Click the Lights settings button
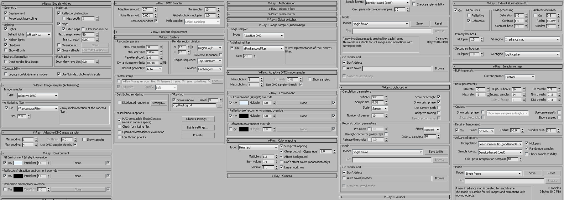This screenshot has width=564, height=200. point(198,127)
